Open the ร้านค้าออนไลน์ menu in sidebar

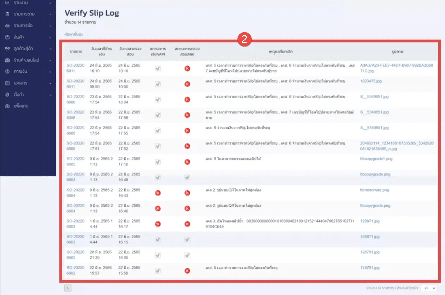click(26, 60)
